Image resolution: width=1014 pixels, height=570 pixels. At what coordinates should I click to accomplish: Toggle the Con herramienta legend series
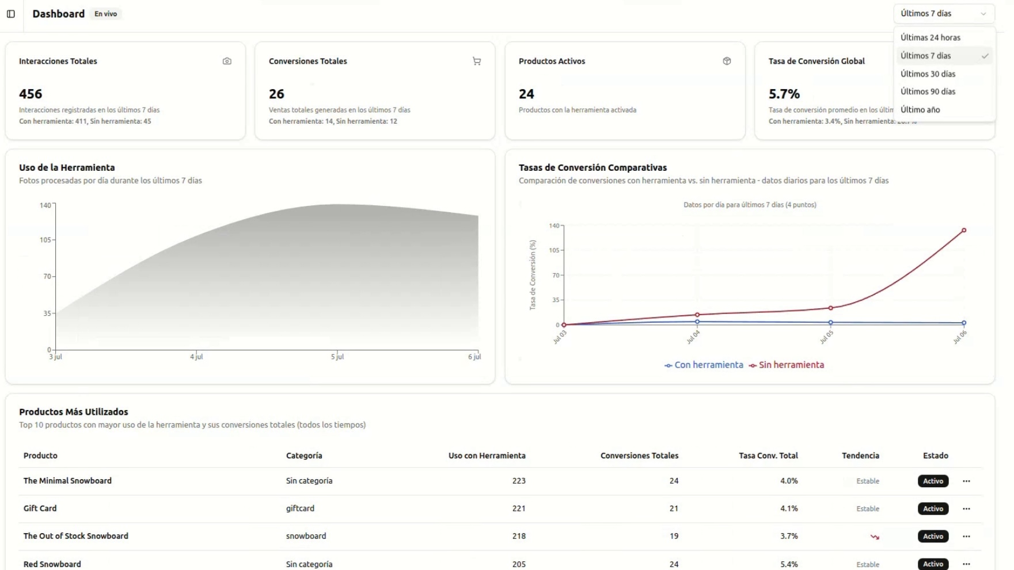(703, 365)
